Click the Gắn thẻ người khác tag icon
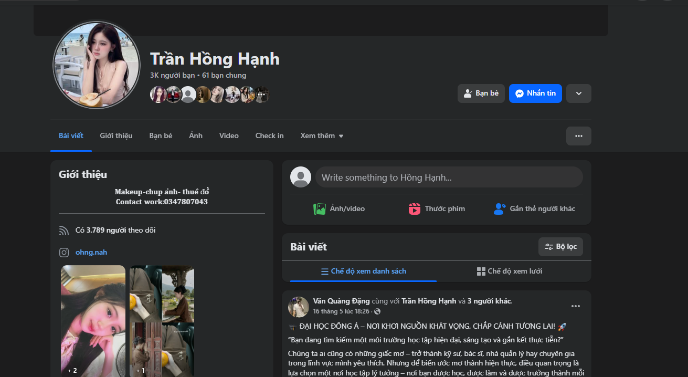Viewport: 688px width, 377px height. (x=499, y=208)
